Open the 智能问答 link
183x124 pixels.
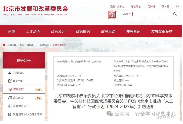click(x=136, y=6)
